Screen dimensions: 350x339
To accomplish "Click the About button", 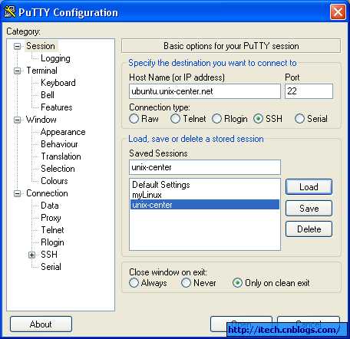I will tap(41, 324).
